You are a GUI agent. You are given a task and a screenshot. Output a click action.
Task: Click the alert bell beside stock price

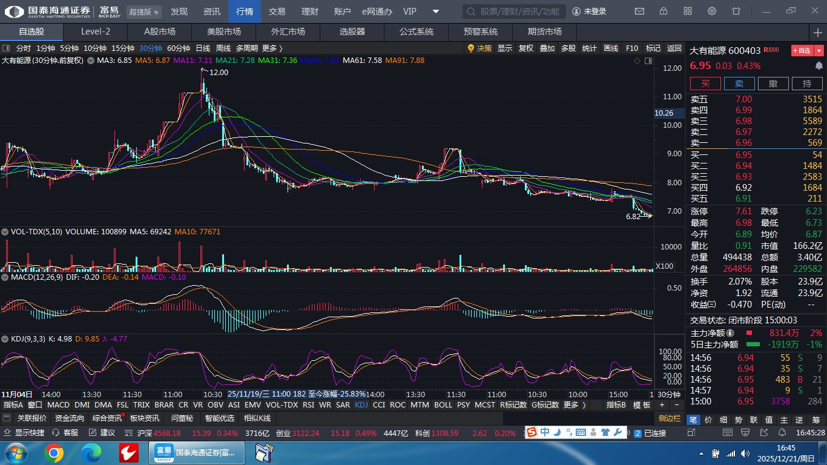point(819,65)
